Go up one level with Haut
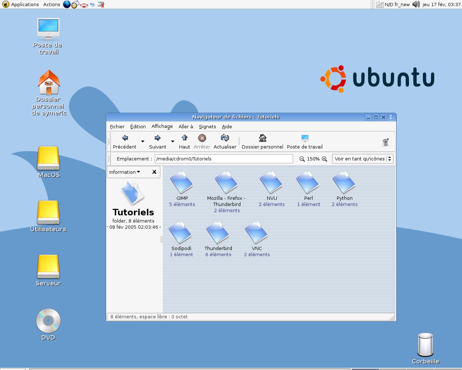This screenshot has height=370, width=462. [x=184, y=141]
